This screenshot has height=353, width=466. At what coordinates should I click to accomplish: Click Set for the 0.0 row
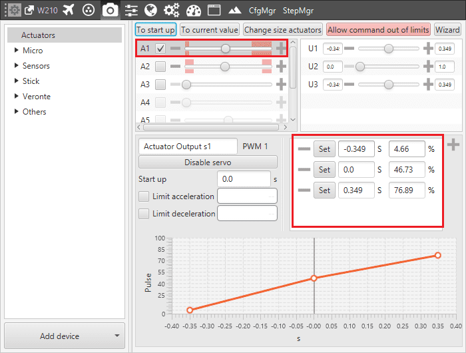pyautogui.click(x=325, y=170)
